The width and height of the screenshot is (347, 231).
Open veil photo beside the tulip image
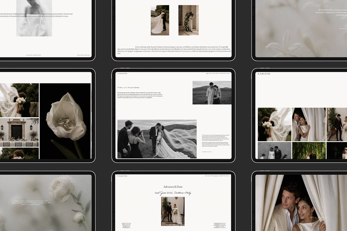[19, 100]
